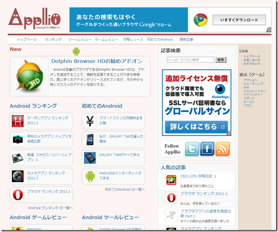Image resolution: width=278 pixels, height=232 pixels.
Task: Select アクション game category link
Action: (x=250, y=80)
